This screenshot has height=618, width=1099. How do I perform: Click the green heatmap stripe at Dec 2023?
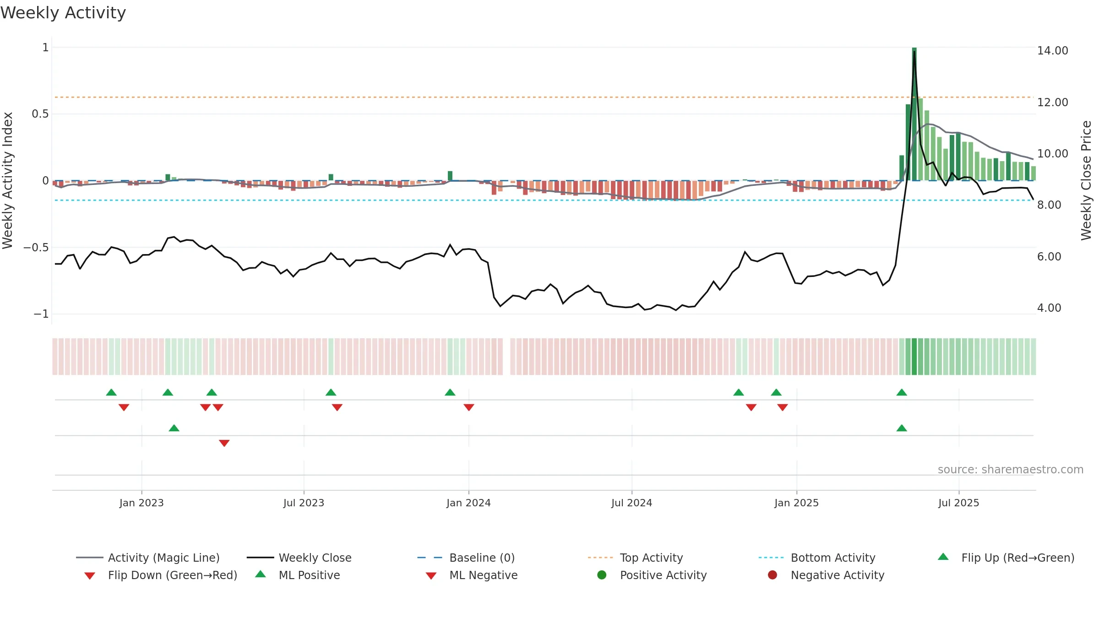click(450, 357)
